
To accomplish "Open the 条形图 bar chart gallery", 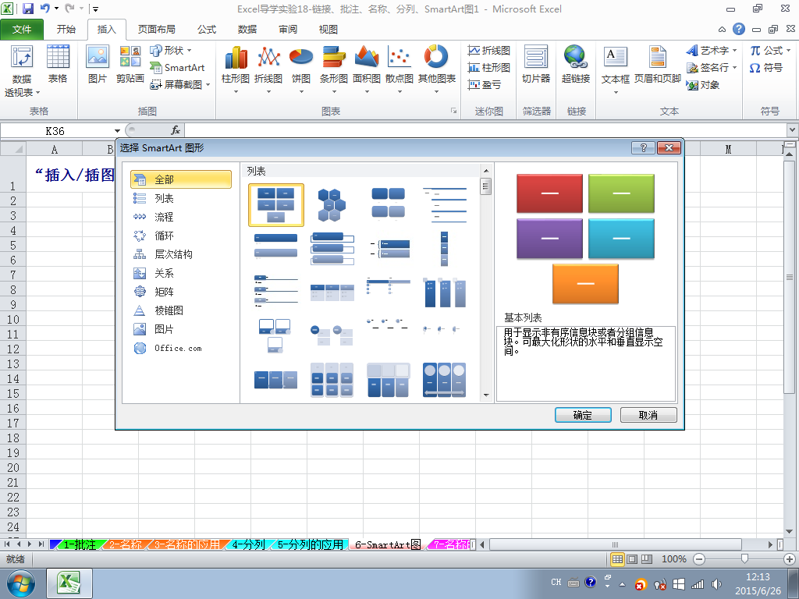I will [334, 69].
